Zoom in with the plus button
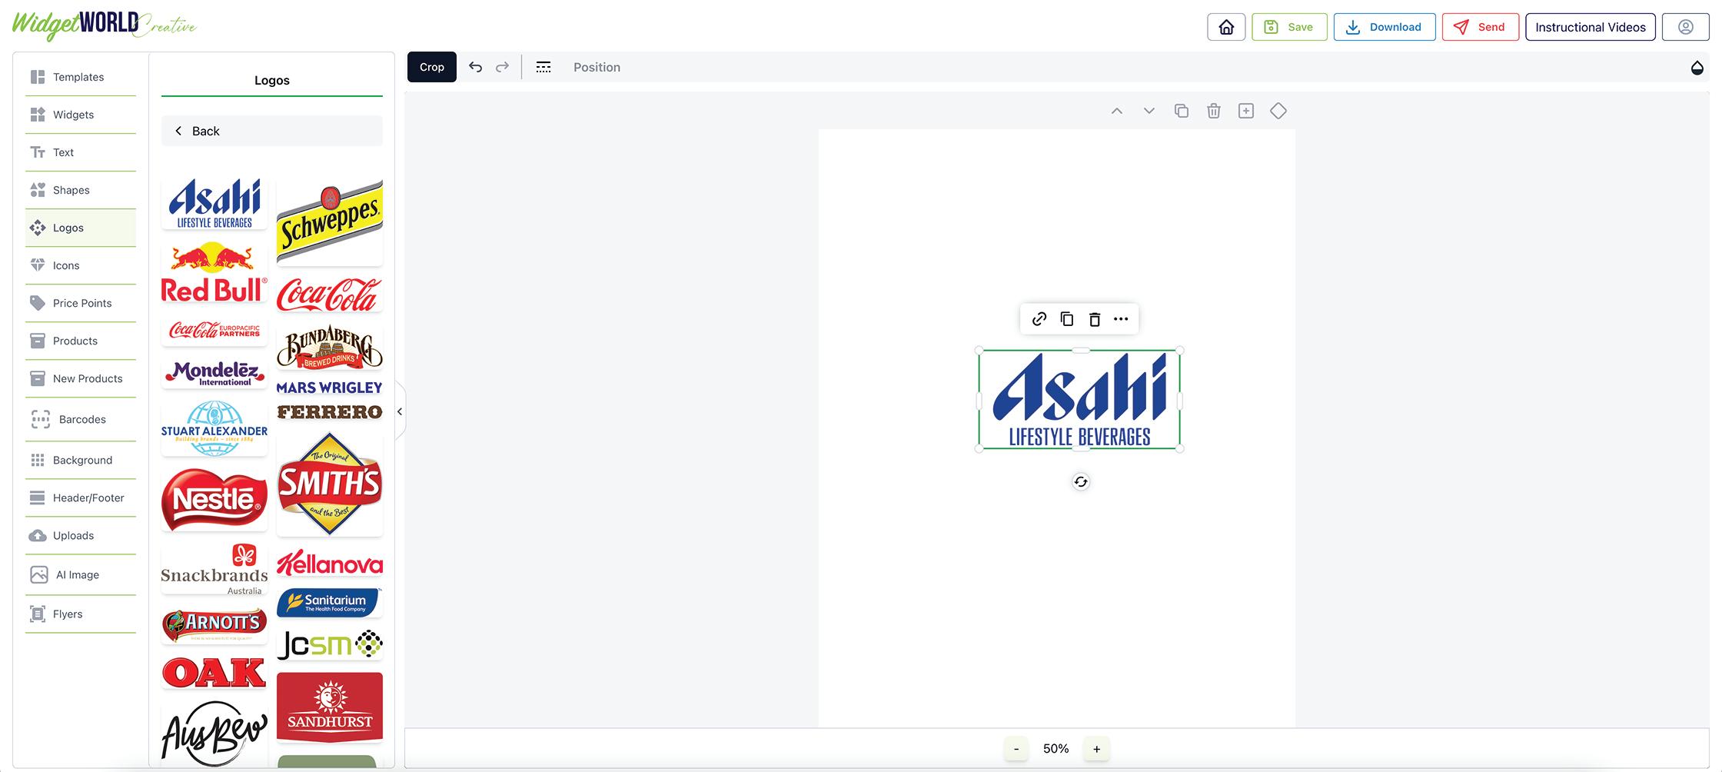This screenshot has width=1722, height=772. coord(1097,749)
